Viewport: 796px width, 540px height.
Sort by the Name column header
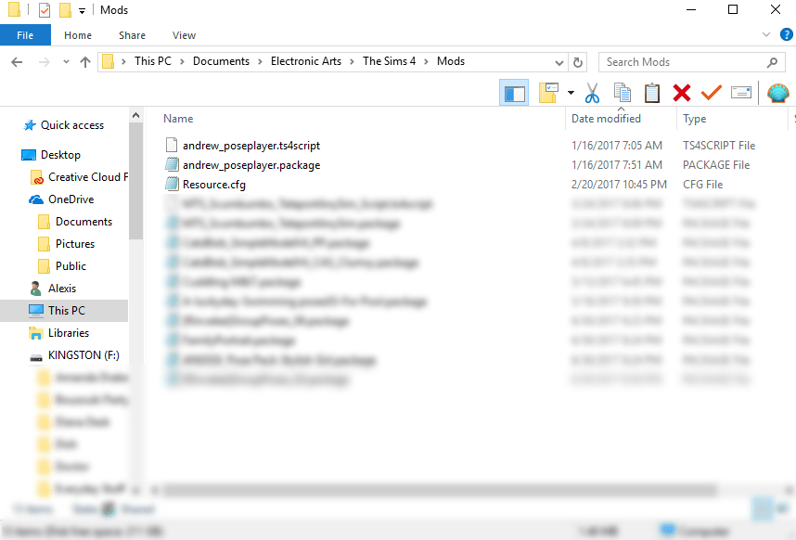point(178,119)
